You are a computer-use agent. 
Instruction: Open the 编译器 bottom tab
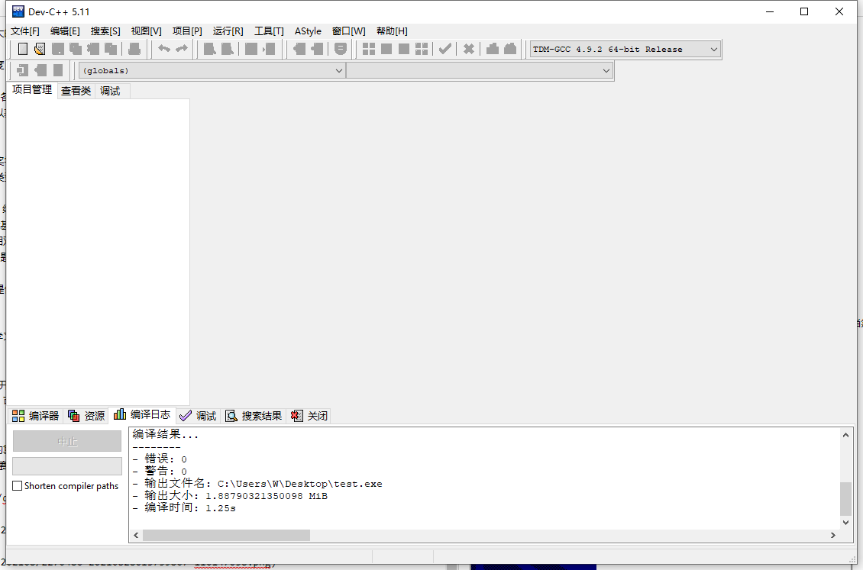35,416
